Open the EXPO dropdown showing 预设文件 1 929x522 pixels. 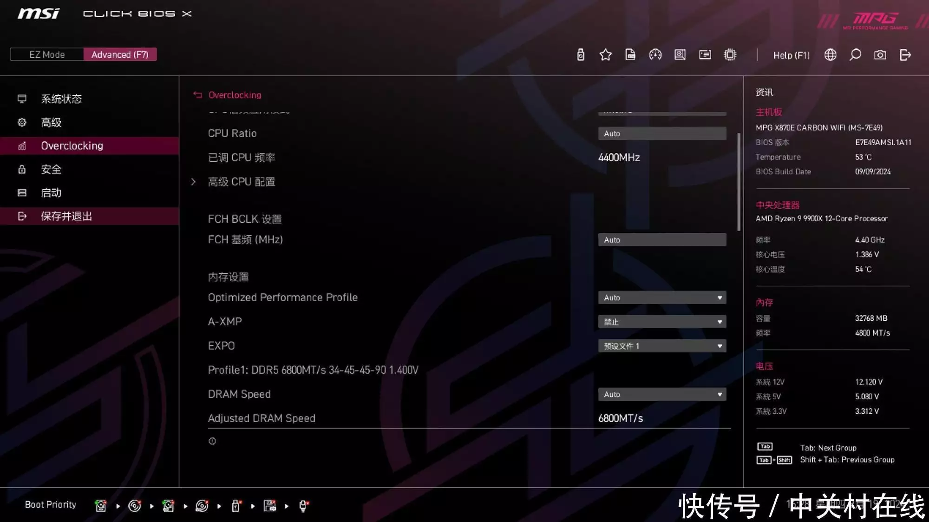click(662, 346)
